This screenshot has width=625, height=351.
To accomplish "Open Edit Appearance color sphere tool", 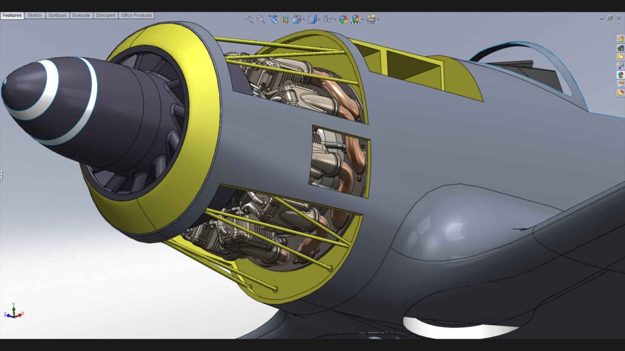I will (343, 19).
